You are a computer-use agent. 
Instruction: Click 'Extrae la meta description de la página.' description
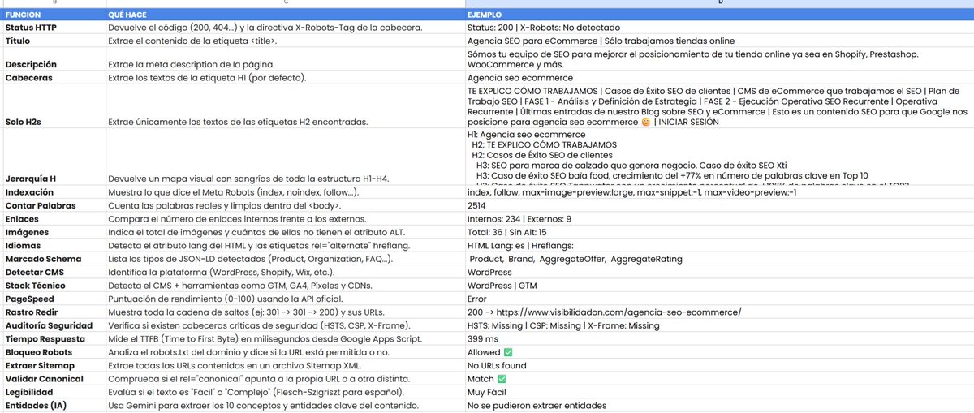[285, 59]
